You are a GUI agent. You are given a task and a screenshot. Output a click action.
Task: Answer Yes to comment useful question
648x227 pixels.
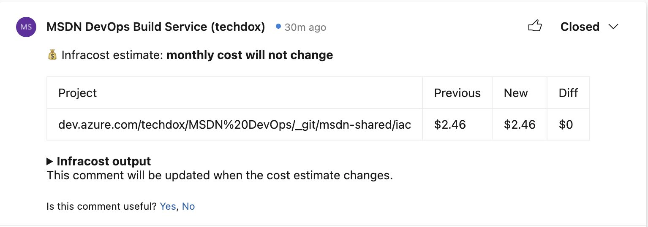[168, 206]
